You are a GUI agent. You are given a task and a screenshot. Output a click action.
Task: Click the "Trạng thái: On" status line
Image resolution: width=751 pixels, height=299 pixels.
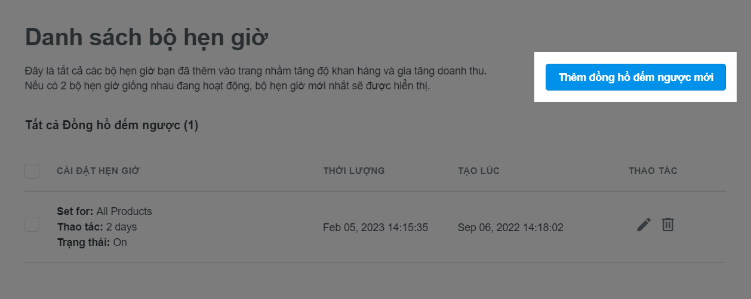pos(92,242)
